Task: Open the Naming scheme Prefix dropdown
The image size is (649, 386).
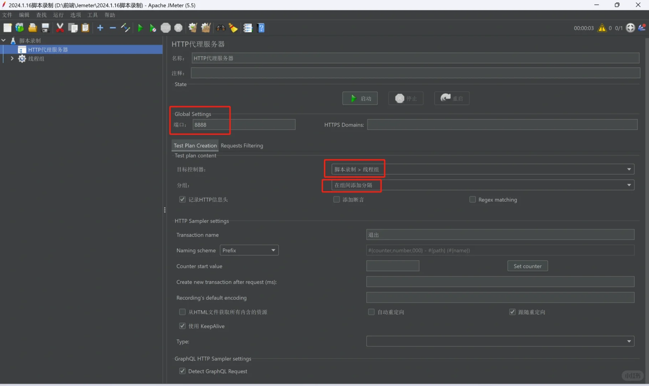Action: [x=249, y=250]
